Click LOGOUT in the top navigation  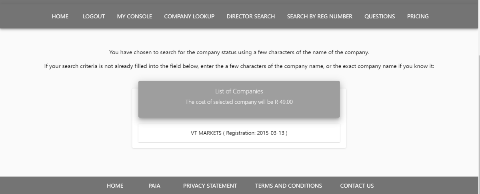click(94, 16)
